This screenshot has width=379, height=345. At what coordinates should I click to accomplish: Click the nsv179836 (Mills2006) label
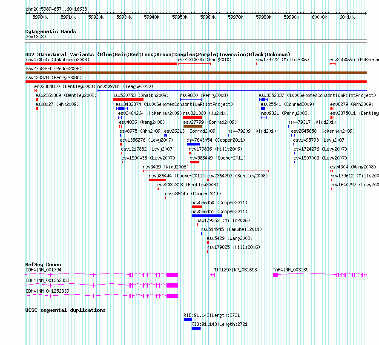pos(215,149)
